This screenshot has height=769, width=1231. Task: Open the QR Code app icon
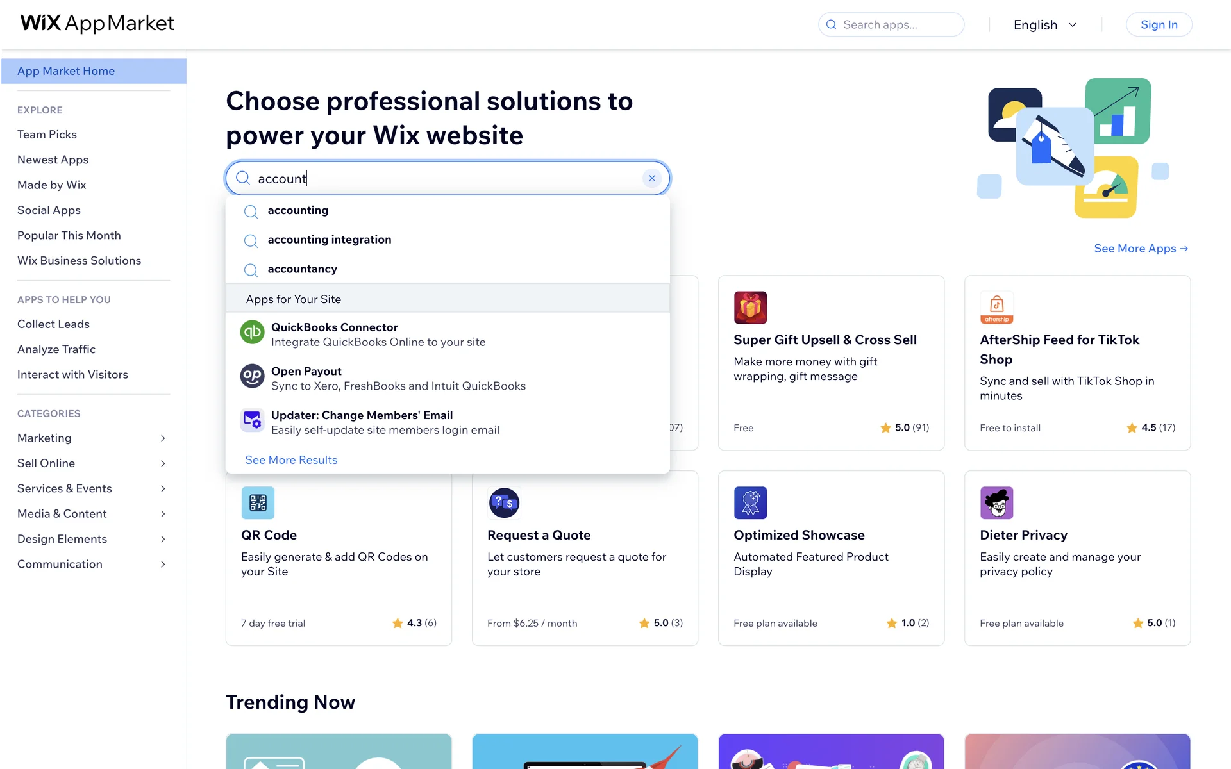258,503
